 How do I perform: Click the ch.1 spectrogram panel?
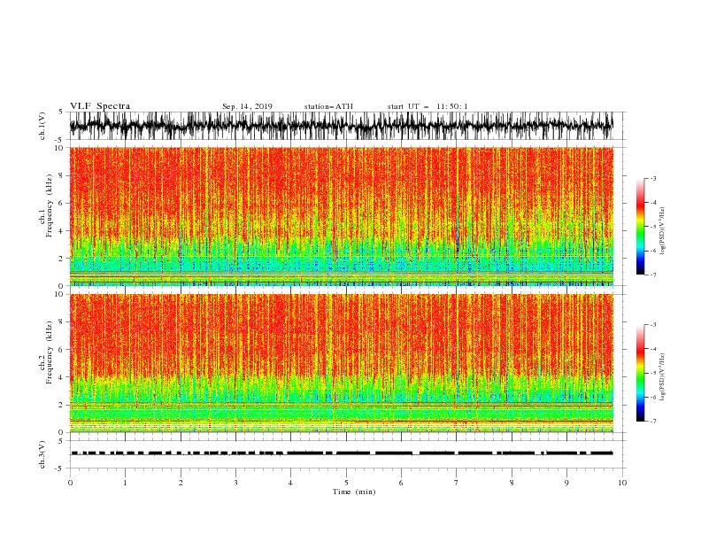[341, 216]
